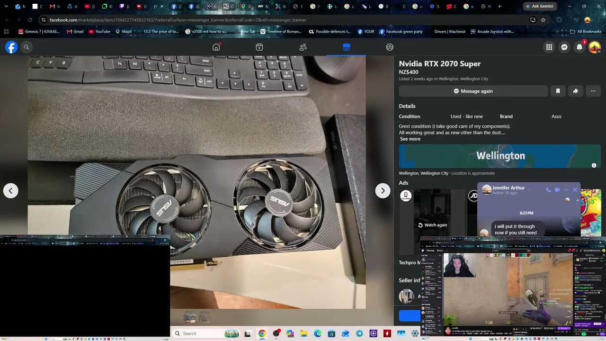This screenshot has height=341, width=606.
Task: Open the seller profile picture
Action: point(406,296)
